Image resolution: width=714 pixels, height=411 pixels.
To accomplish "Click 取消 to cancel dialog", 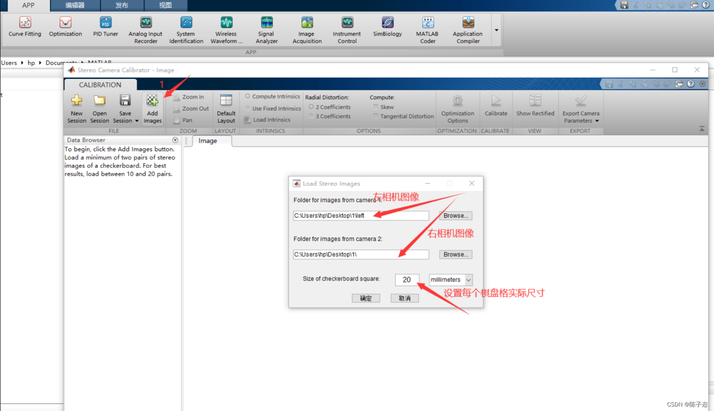I will (x=405, y=298).
